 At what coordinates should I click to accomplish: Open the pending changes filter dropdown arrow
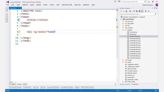pyautogui.click(x=132, y=11)
